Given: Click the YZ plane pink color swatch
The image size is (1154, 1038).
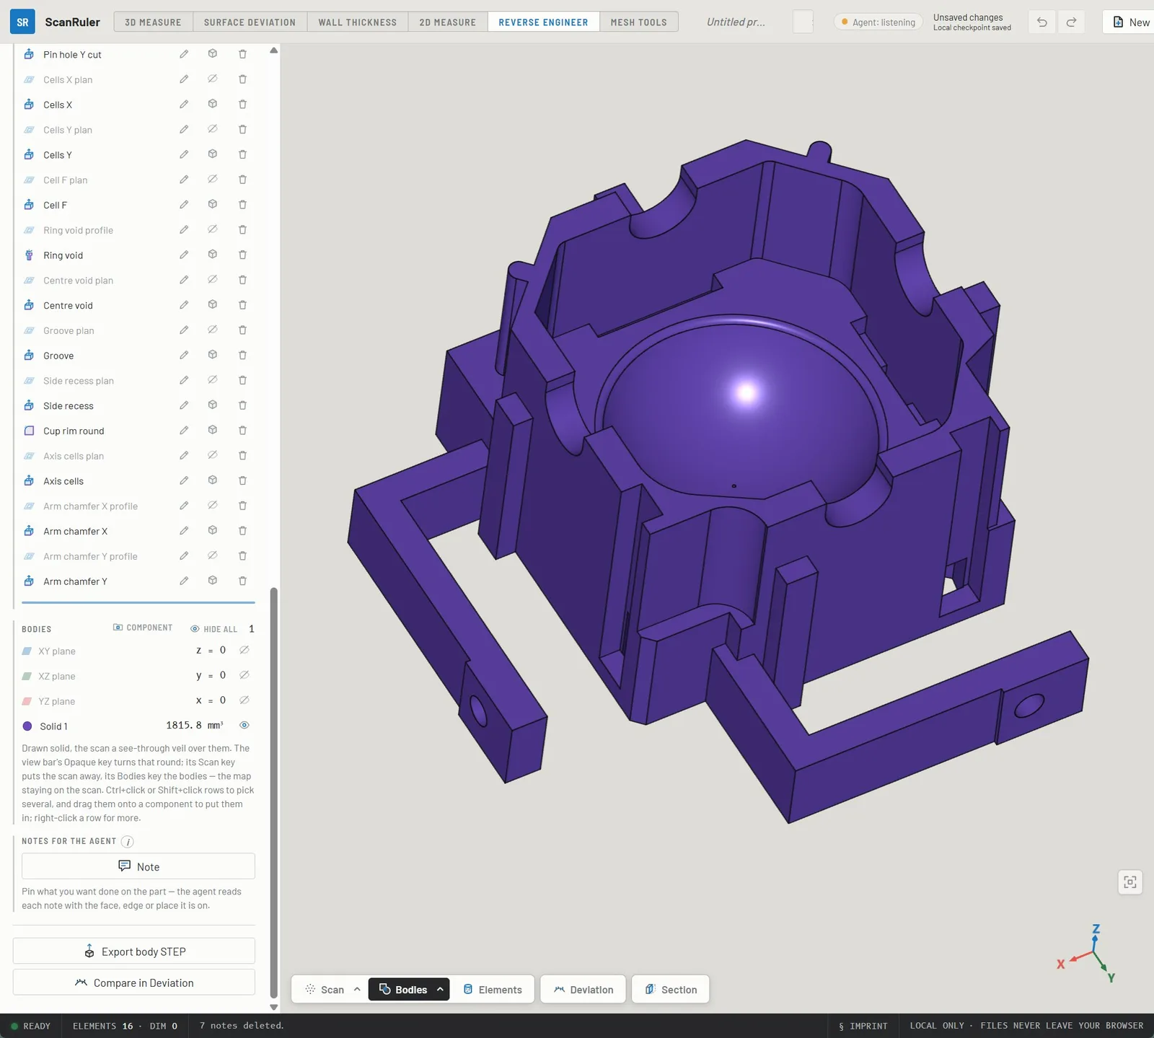Looking at the screenshot, I should pos(27,701).
